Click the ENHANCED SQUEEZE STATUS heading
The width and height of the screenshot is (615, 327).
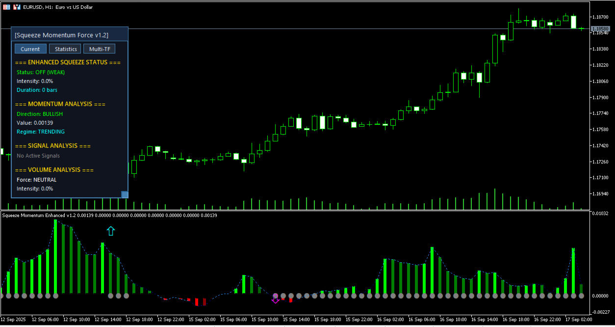(x=68, y=62)
